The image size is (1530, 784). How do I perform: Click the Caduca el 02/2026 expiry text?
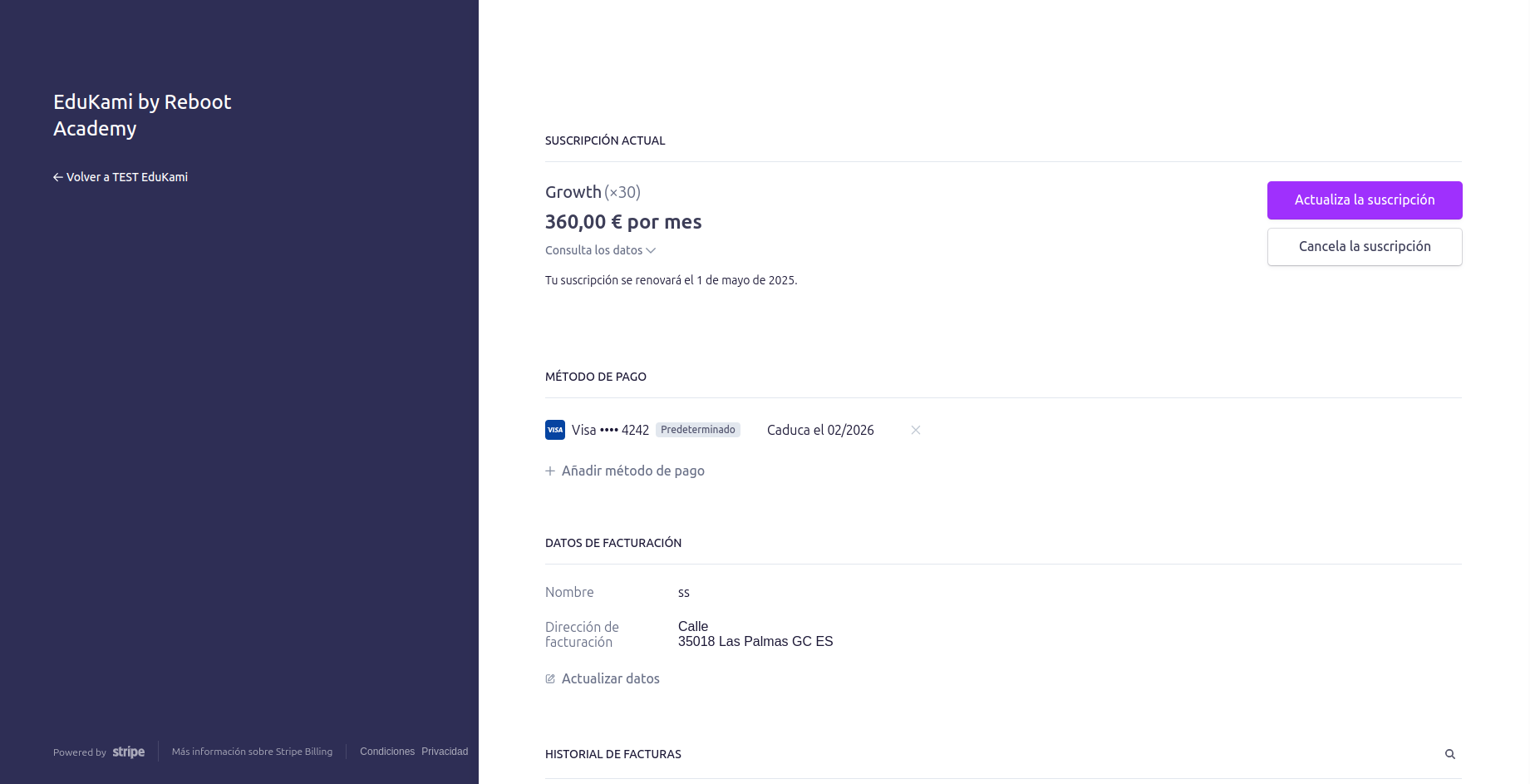click(819, 430)
